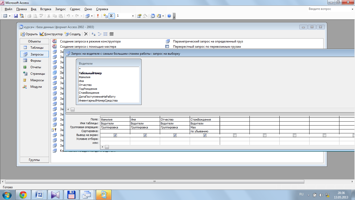Delete selected object with X icon
Viewport: 355px width, 200px height.
(x=86, y=34)
